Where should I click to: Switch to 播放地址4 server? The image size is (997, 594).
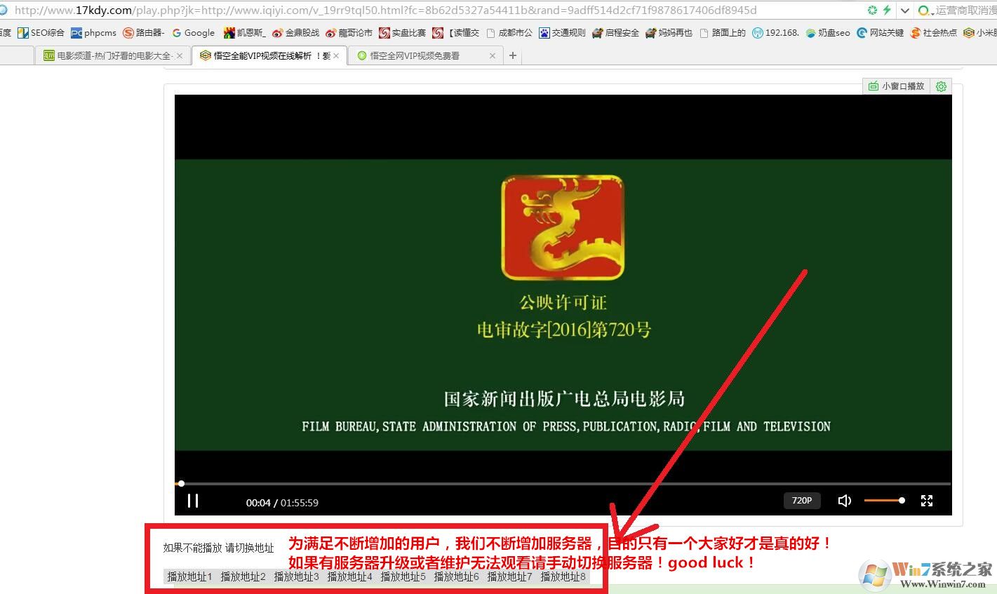pyautogui.click(x=349, y=576)
